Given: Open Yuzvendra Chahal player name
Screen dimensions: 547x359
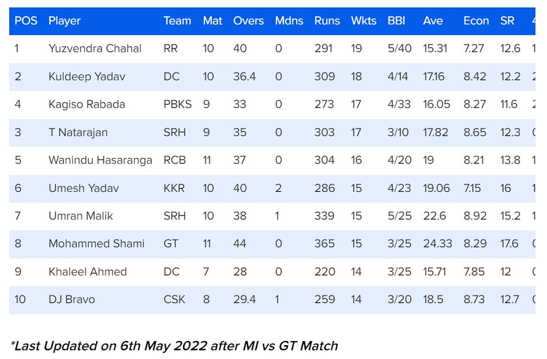Looking at the screenshot, I should pyautogui.click(x=95, y=48).
